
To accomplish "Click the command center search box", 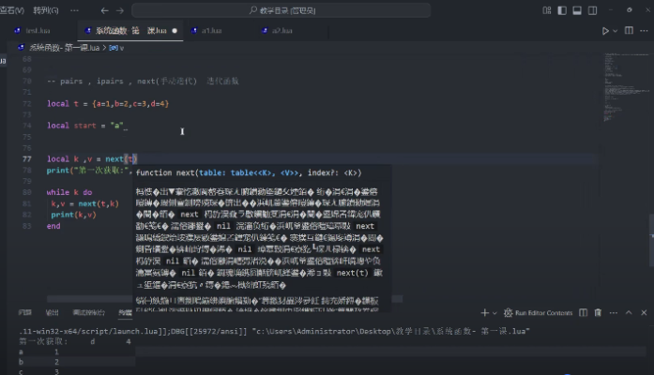I will click(x=327, y=10).
